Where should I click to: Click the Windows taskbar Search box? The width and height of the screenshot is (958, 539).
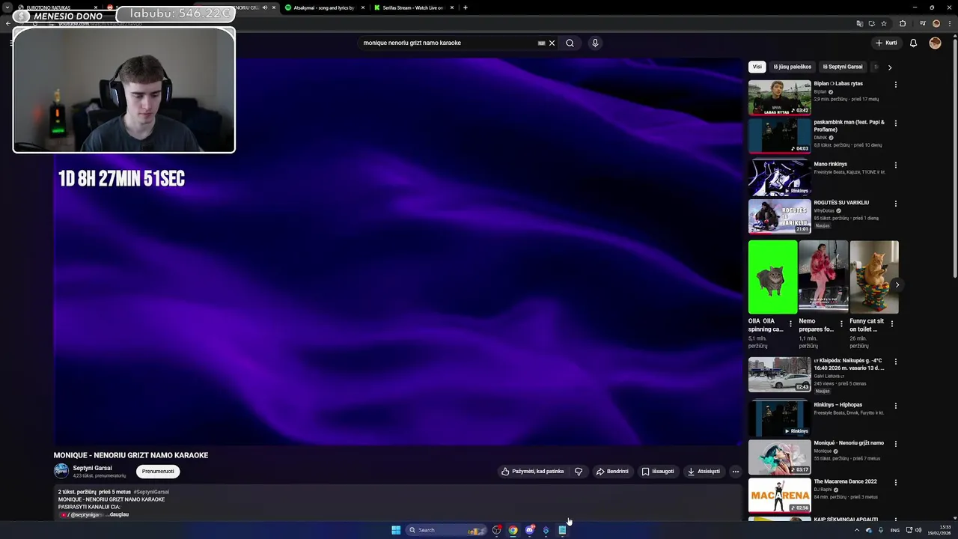(x=447, y=530)
